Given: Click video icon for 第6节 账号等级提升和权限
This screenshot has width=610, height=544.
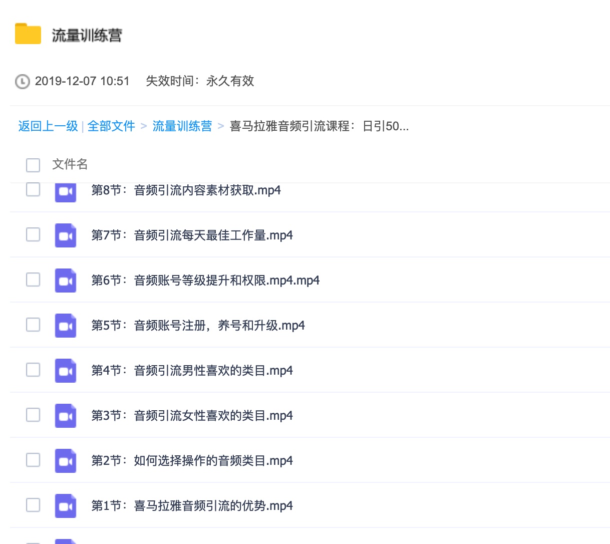Looking at the screenshot, I should point(66,281).
